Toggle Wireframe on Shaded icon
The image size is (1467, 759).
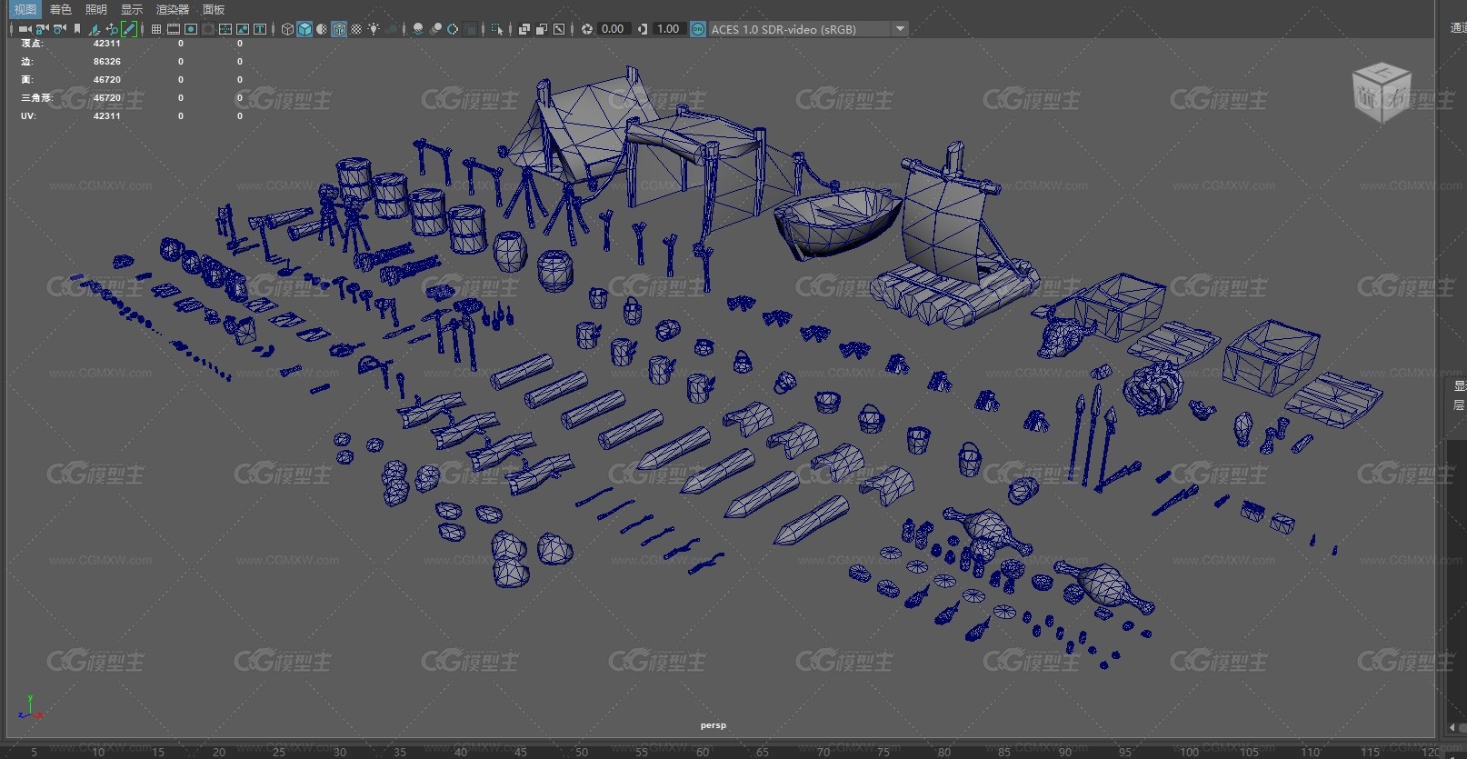tap(339, 29)
